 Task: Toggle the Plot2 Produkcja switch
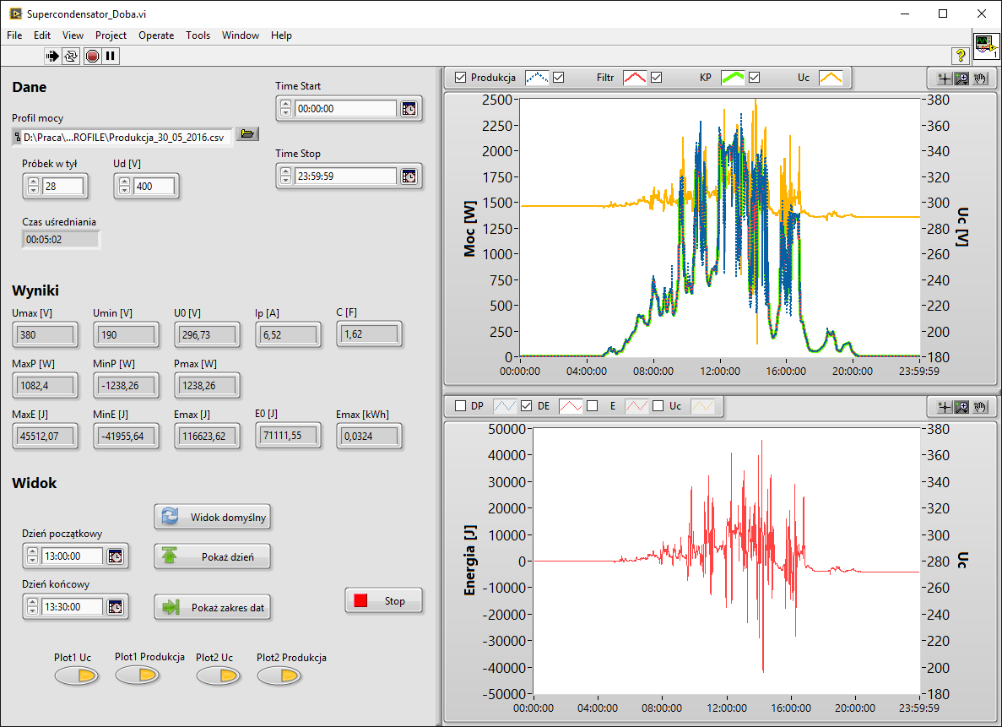pos(279,675)
